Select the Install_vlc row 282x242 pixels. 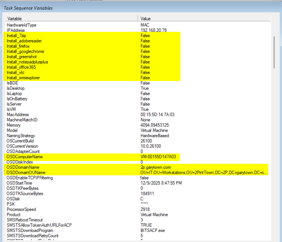[x=16, y=72]
